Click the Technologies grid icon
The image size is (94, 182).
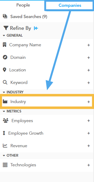pyautogui.click(x=5, y=165)
